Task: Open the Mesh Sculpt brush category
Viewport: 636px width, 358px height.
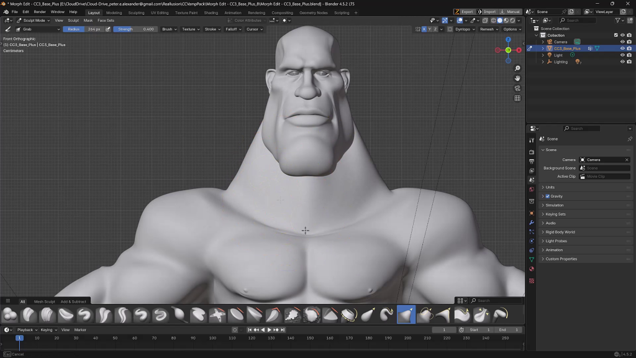Action: [44, 301]
